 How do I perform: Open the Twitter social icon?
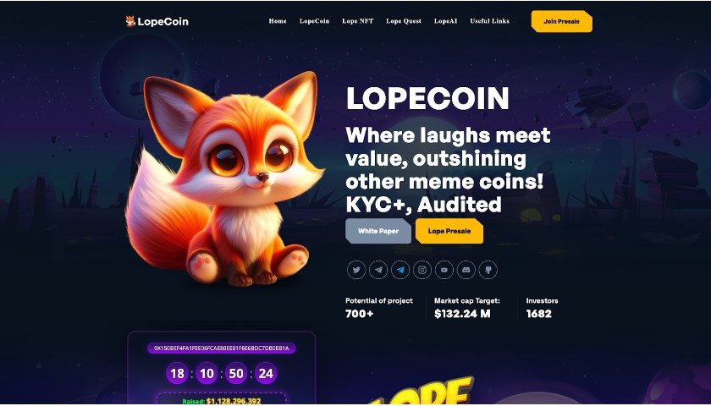[356, 270]
